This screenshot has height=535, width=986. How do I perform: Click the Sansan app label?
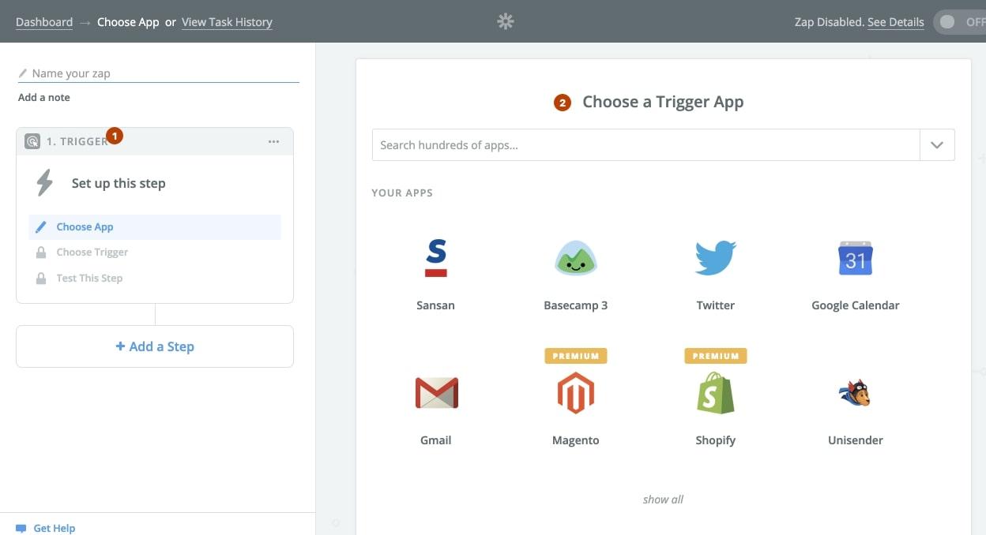435,305
